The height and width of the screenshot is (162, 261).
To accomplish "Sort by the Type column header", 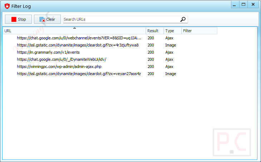I will 173,31.
